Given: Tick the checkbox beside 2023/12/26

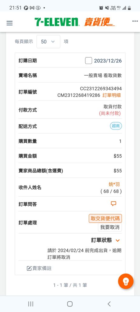Looking at the screenshot, I should pos(88,61).
